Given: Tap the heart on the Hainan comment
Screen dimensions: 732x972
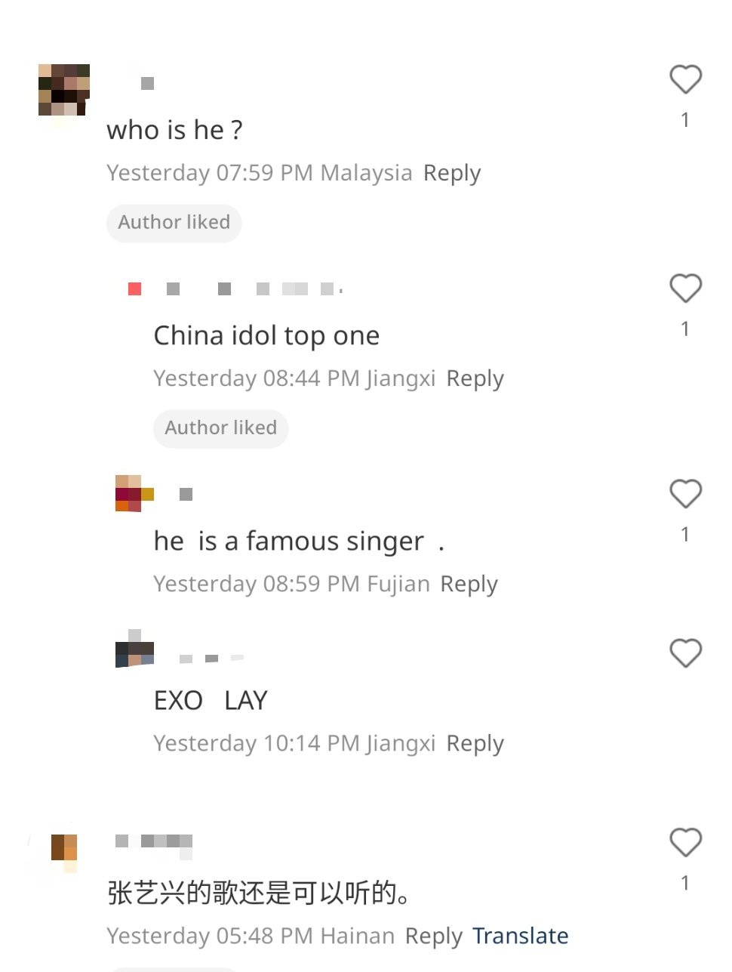Looking at the screenshot, I should [685, 842].
